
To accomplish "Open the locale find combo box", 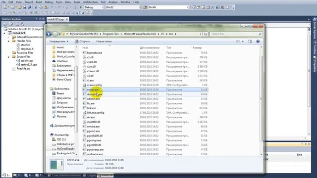I will click(168, 7).
